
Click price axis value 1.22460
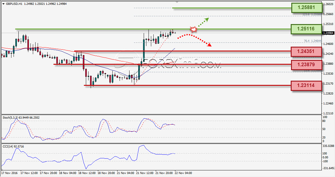[x=329, y=104]
